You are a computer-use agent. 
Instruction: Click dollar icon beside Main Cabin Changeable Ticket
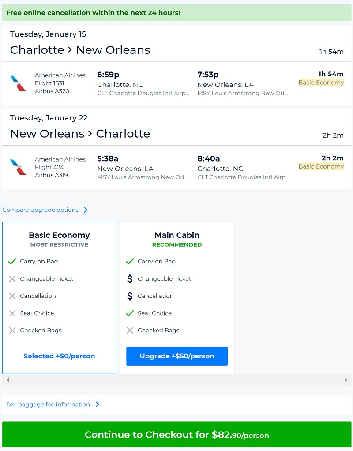[130, 278]
